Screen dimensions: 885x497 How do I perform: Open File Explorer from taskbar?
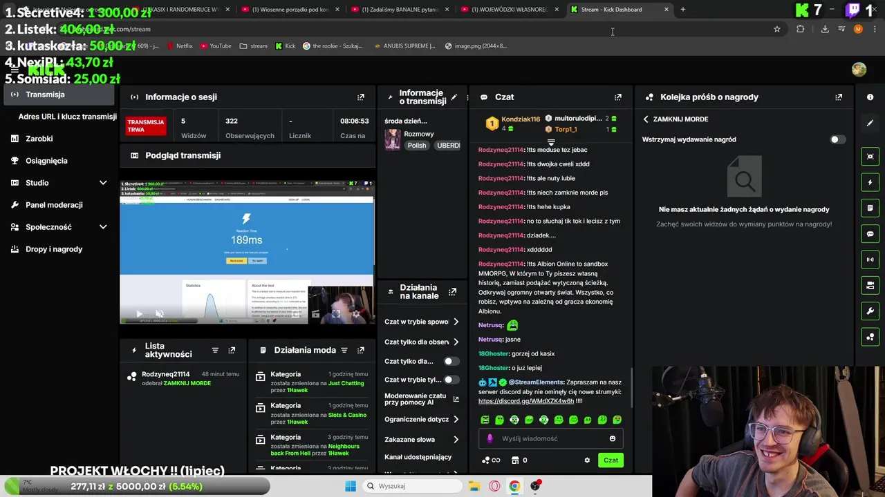(474, 486)
